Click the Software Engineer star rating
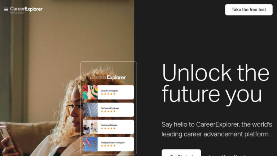The image size is (277, 156). 108,112
